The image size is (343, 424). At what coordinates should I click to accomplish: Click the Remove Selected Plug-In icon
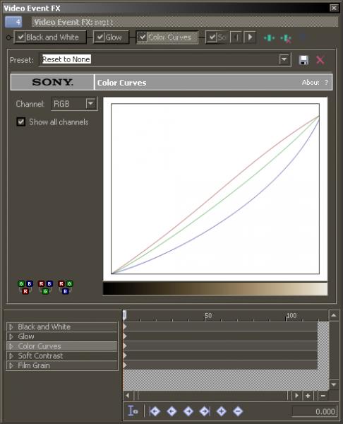286,38
